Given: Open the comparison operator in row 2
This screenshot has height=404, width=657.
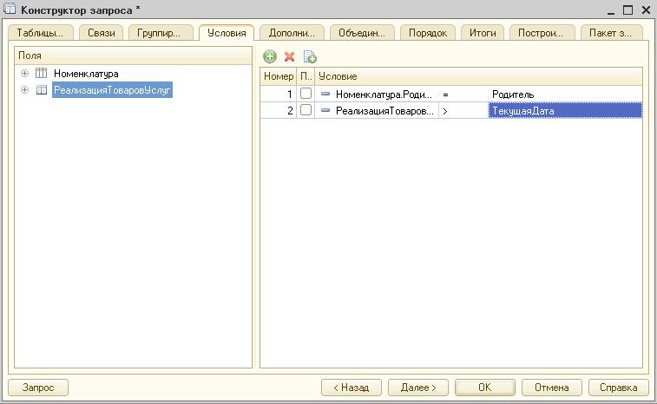Looking at the screenshot, I should 462,111.
